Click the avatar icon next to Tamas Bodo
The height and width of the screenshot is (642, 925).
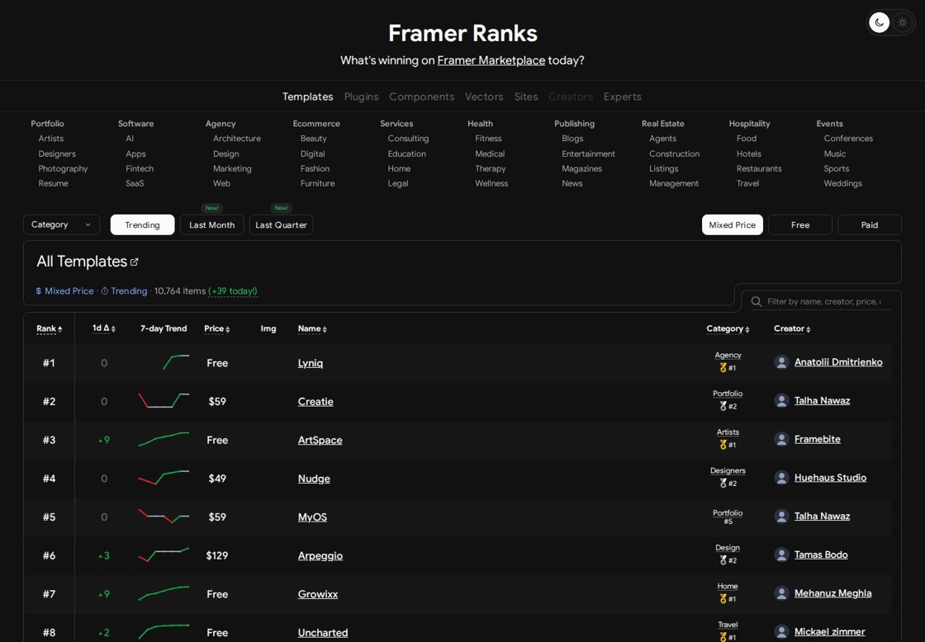[781, 555]
